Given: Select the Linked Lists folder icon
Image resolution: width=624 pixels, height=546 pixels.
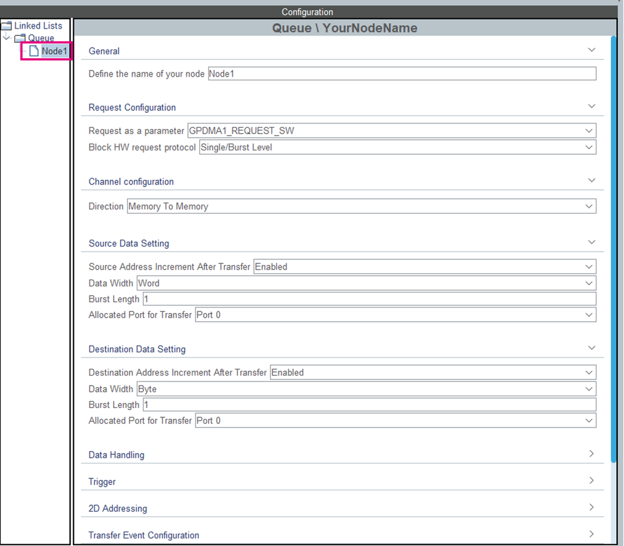Looking at the screenshot, I should pyautogui.click(x=7, y=26).
